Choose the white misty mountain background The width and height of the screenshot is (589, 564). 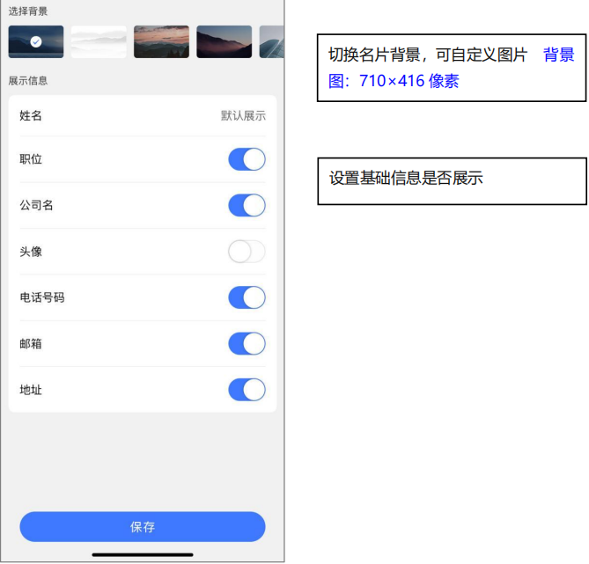click(x=99, y=41)
